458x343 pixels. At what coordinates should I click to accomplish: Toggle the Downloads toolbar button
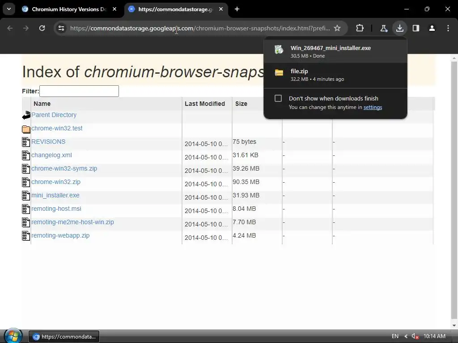(399, 28)
